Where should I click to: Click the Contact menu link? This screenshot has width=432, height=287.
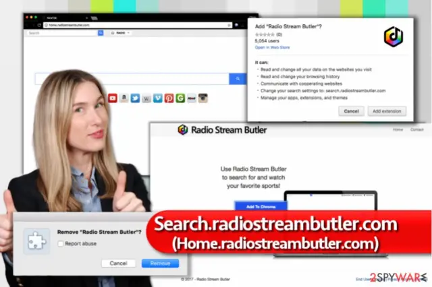click(x=416, y=129)
